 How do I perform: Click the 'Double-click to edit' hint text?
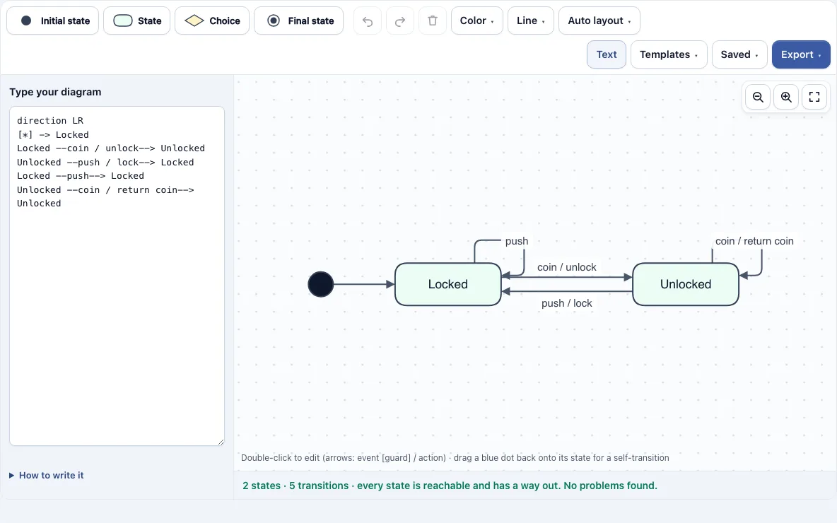[x=455, y=458]
